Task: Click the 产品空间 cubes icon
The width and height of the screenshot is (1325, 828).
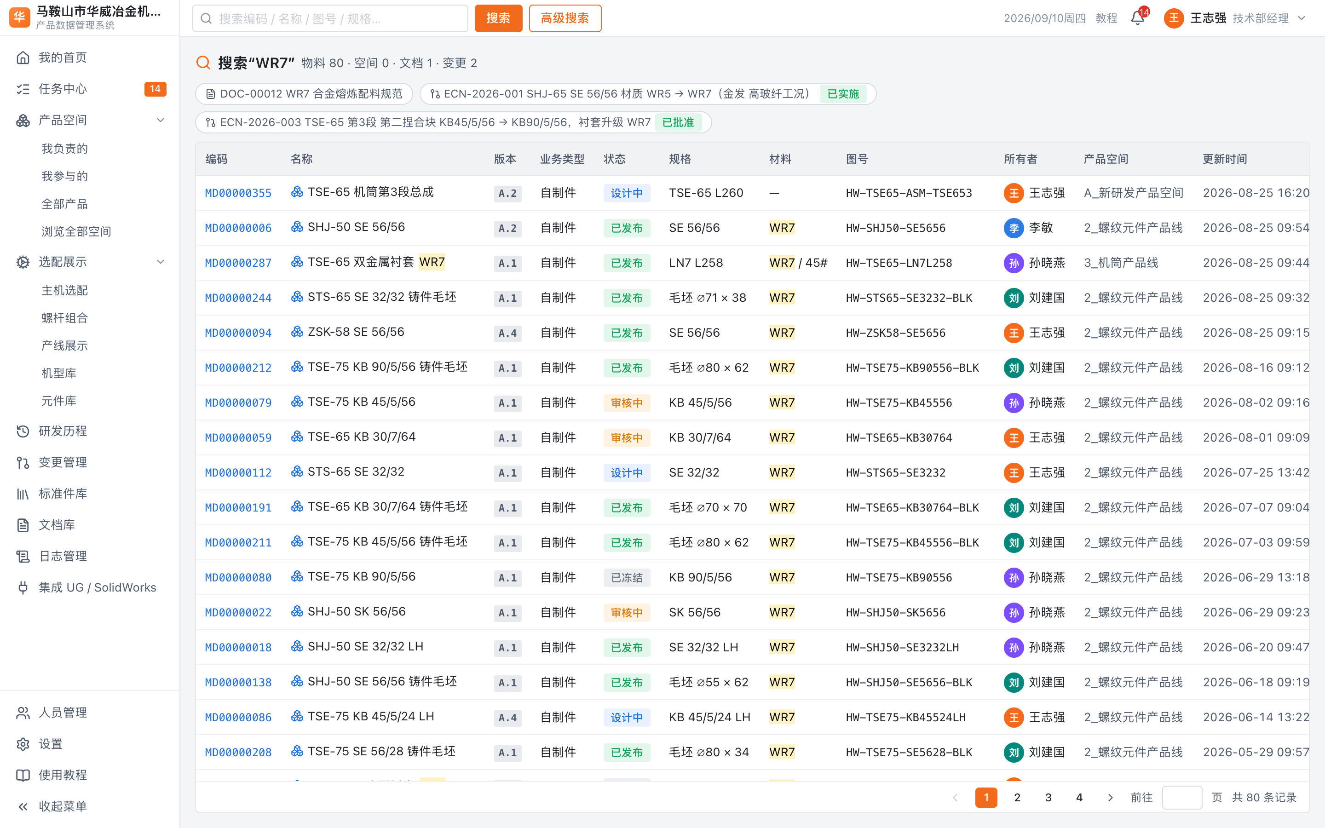Action: [x=23, y=120]
